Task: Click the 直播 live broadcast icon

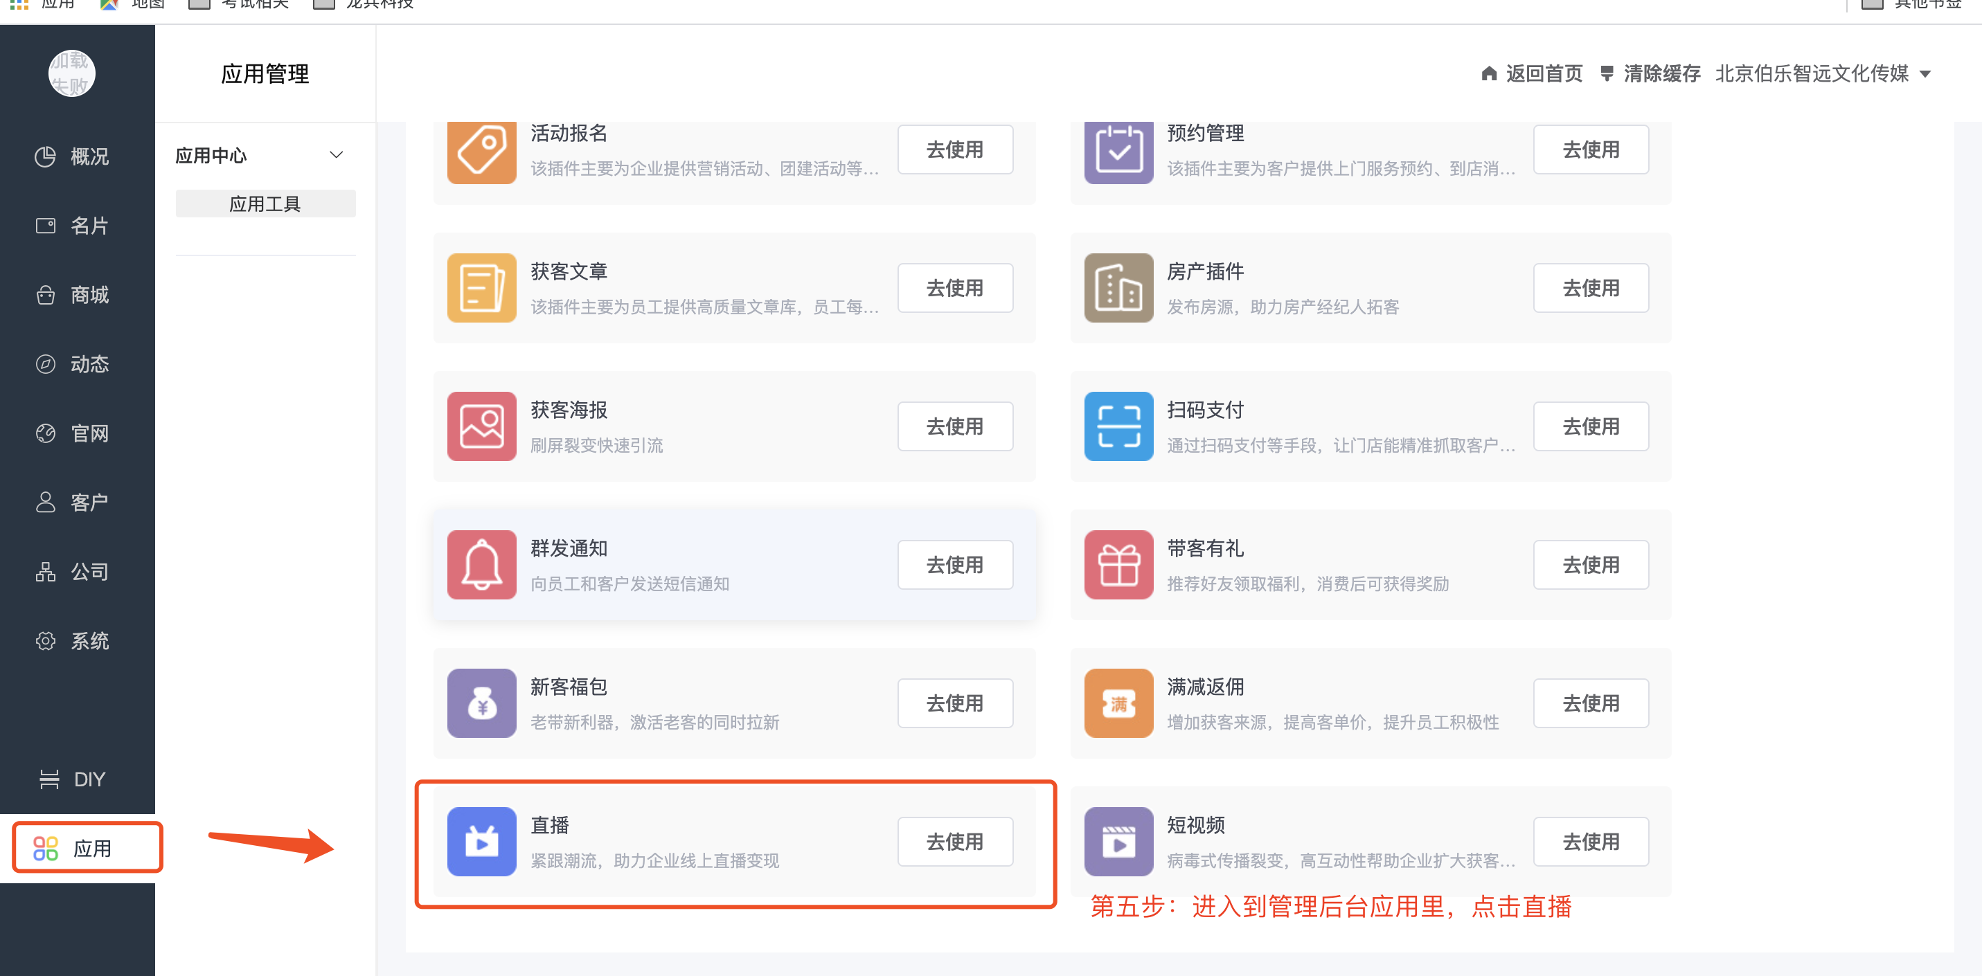Action: [x=482, y=842]
